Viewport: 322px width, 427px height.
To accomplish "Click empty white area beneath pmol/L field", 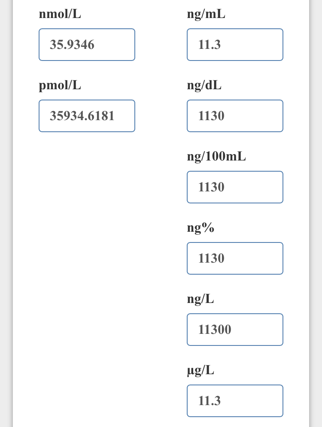I will point(87,245).
